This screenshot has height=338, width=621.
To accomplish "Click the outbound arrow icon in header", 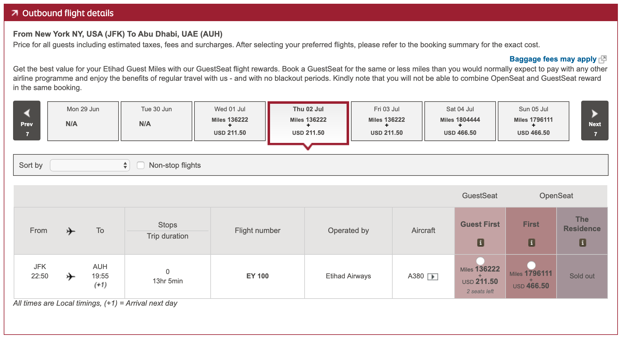I will click(15, 13).
